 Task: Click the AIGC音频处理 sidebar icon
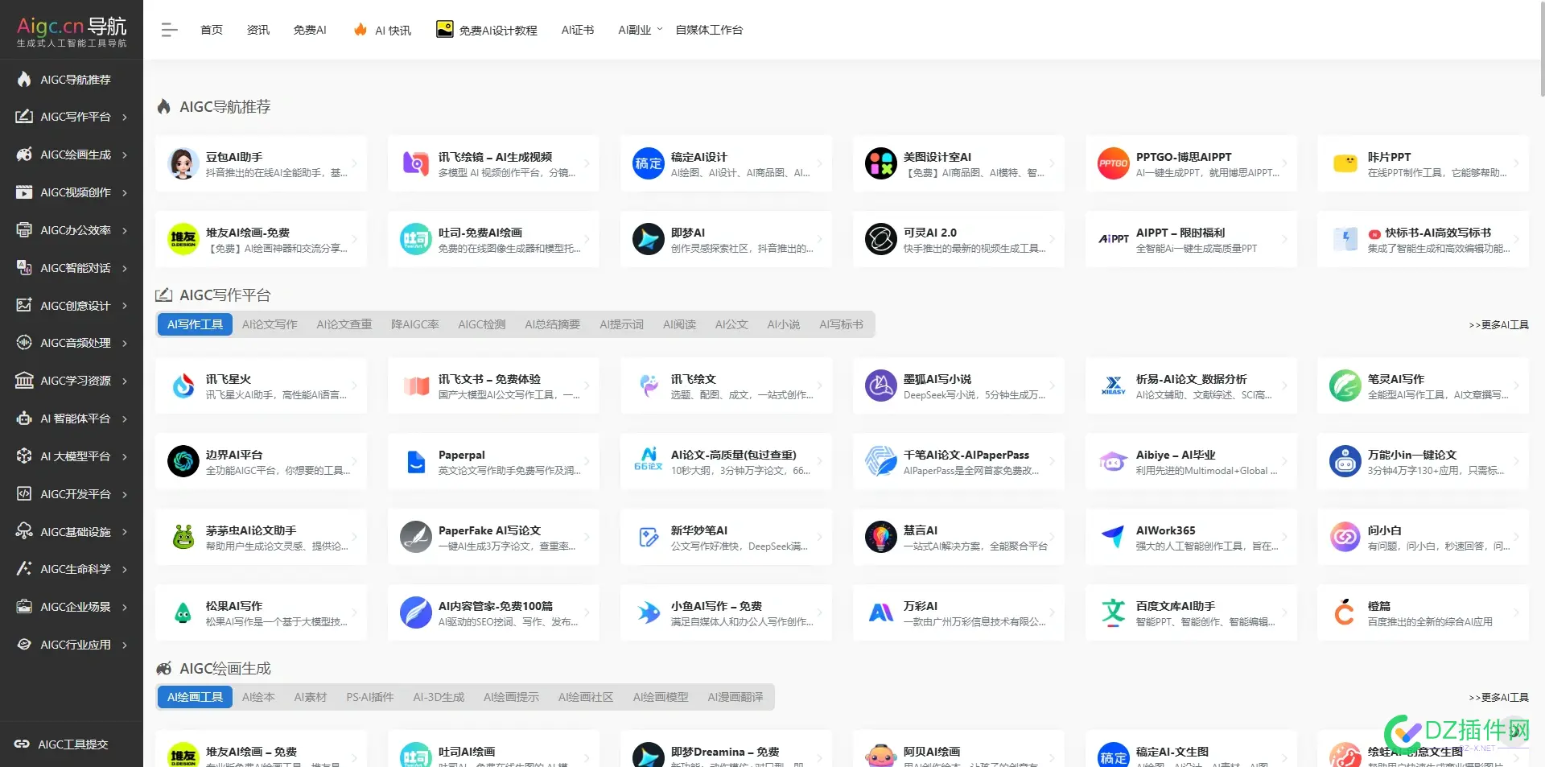(23, 343)
